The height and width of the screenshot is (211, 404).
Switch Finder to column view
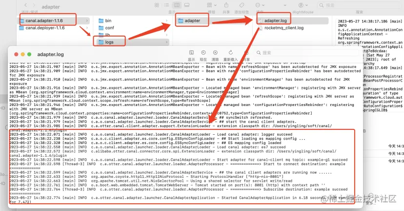(x=177, y=5)
